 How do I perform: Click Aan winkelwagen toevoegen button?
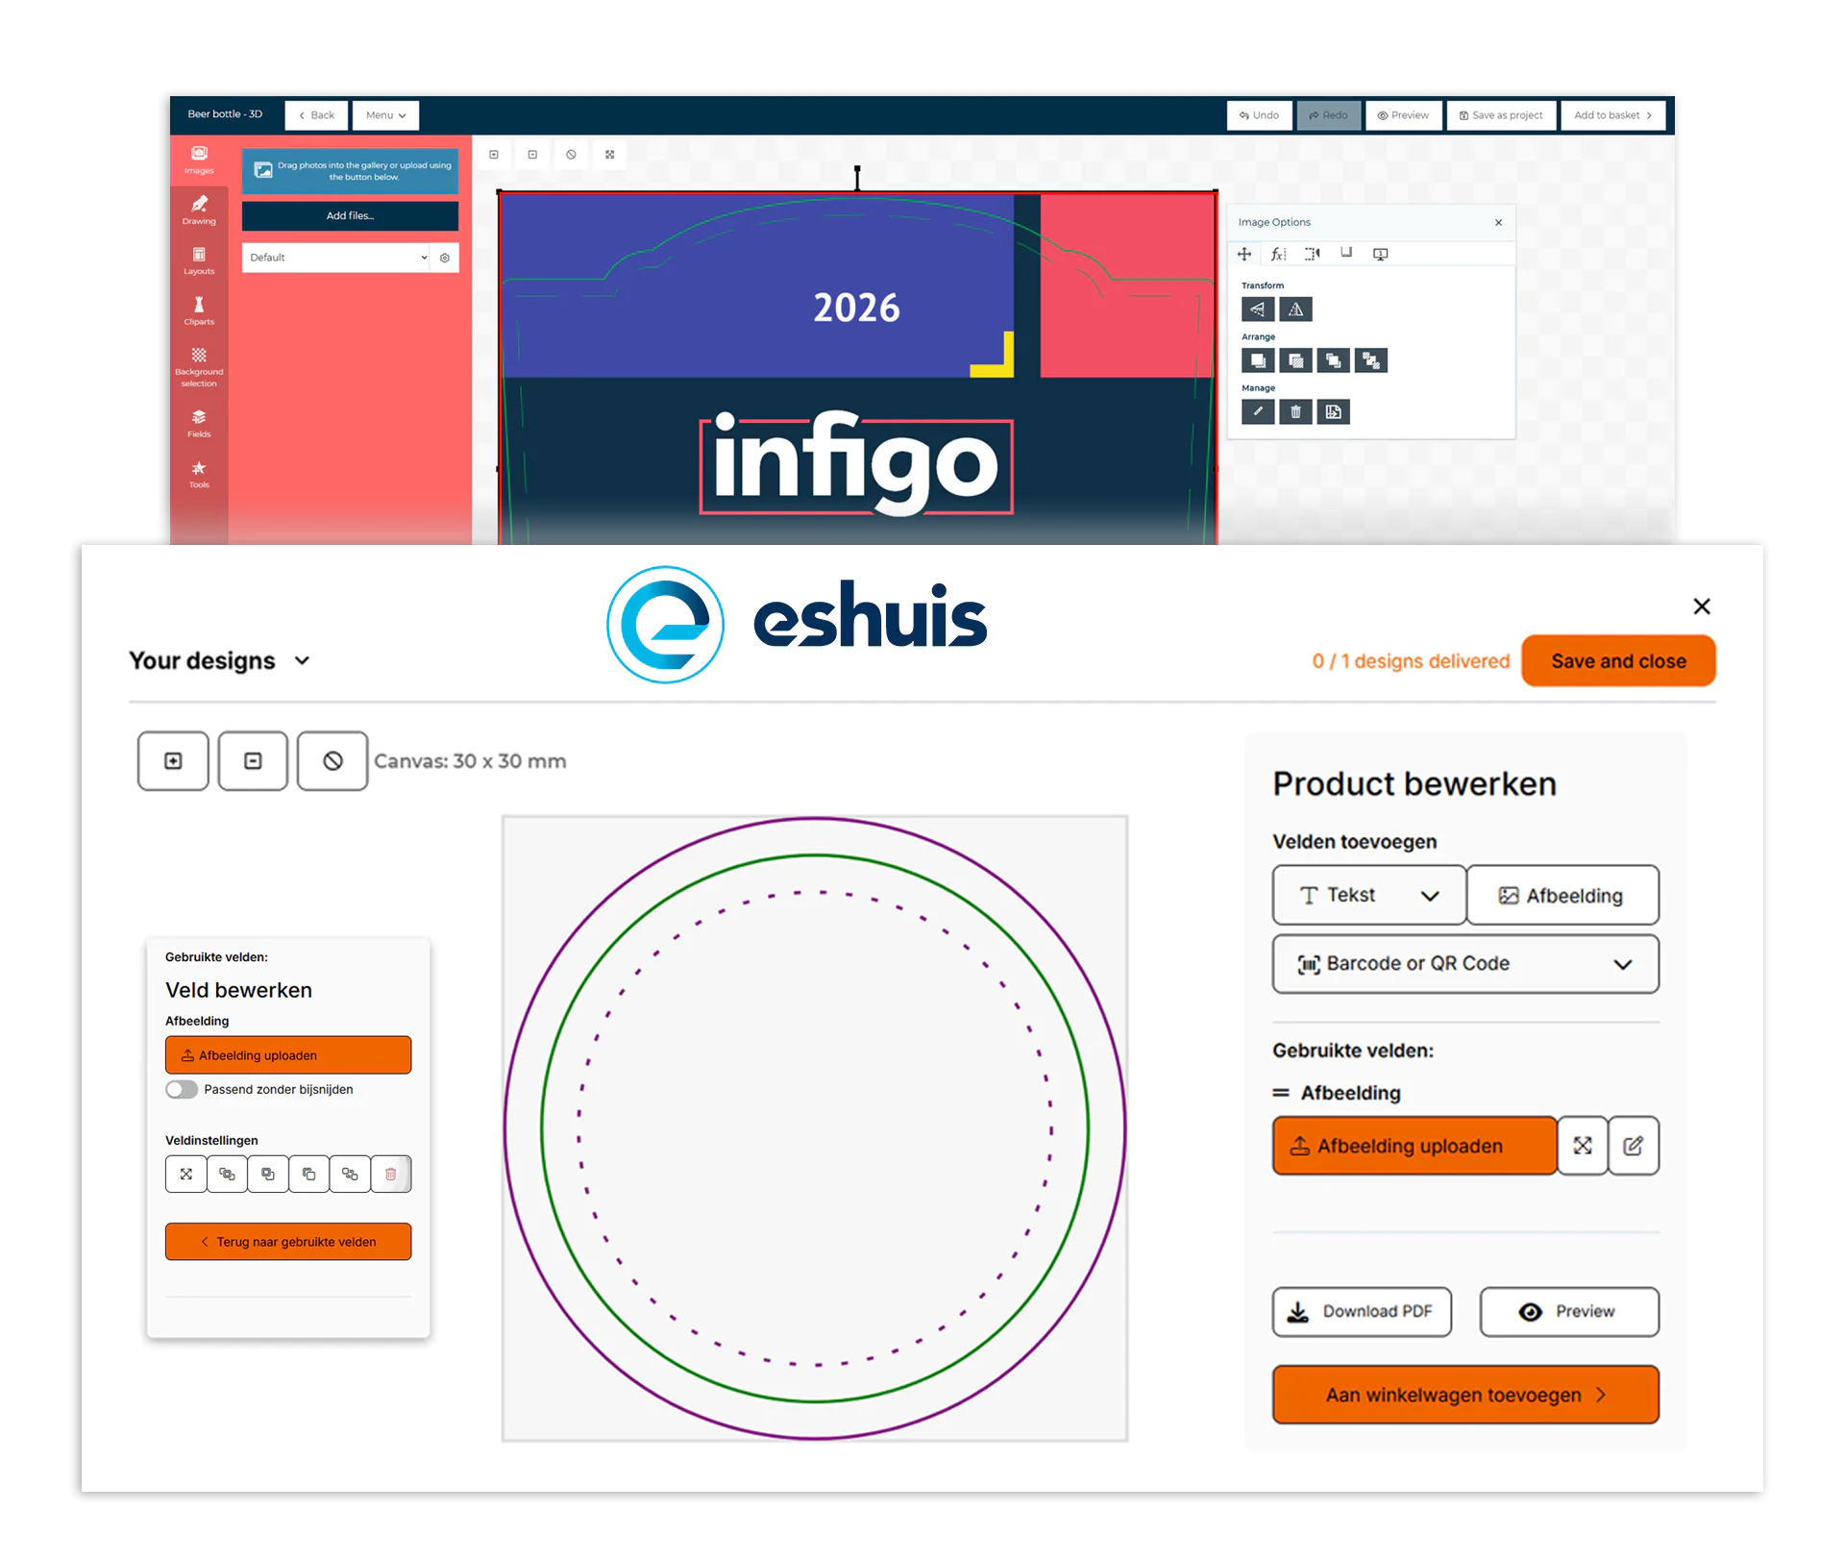coord(1465,1395)
